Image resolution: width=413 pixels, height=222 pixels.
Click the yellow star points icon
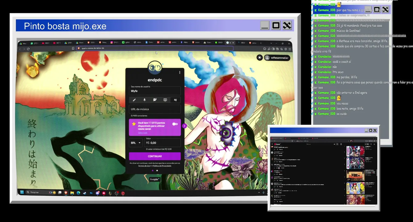(x=134, y=124)
